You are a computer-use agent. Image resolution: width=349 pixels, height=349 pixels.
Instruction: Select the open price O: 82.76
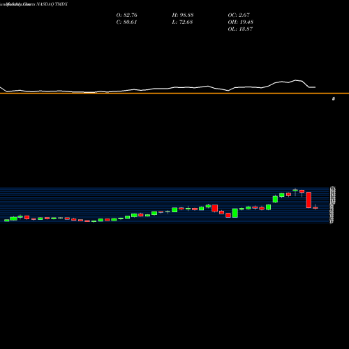click(126, 15)
